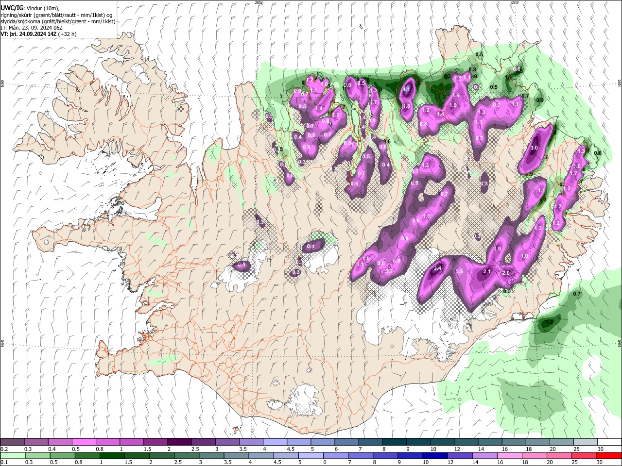This screenshot has width=622, height=466.
Task: Click the '15W' longitude label
Action: click(x=515, y=2)
